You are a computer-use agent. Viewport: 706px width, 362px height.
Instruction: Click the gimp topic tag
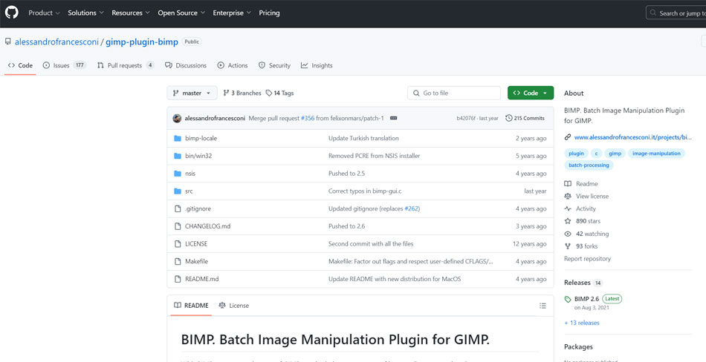tap(615, 154)
